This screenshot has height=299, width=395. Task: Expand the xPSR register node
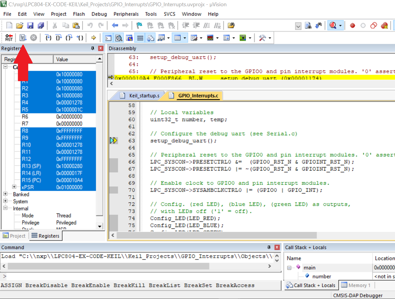pyautogui.click(x=14, y=187)
